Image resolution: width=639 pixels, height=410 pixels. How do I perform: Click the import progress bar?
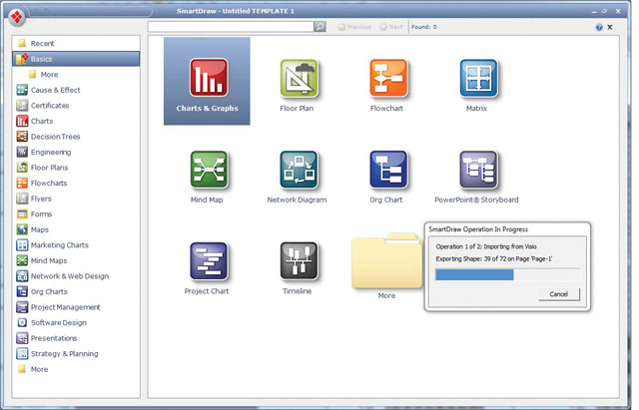tap(507, 274)
